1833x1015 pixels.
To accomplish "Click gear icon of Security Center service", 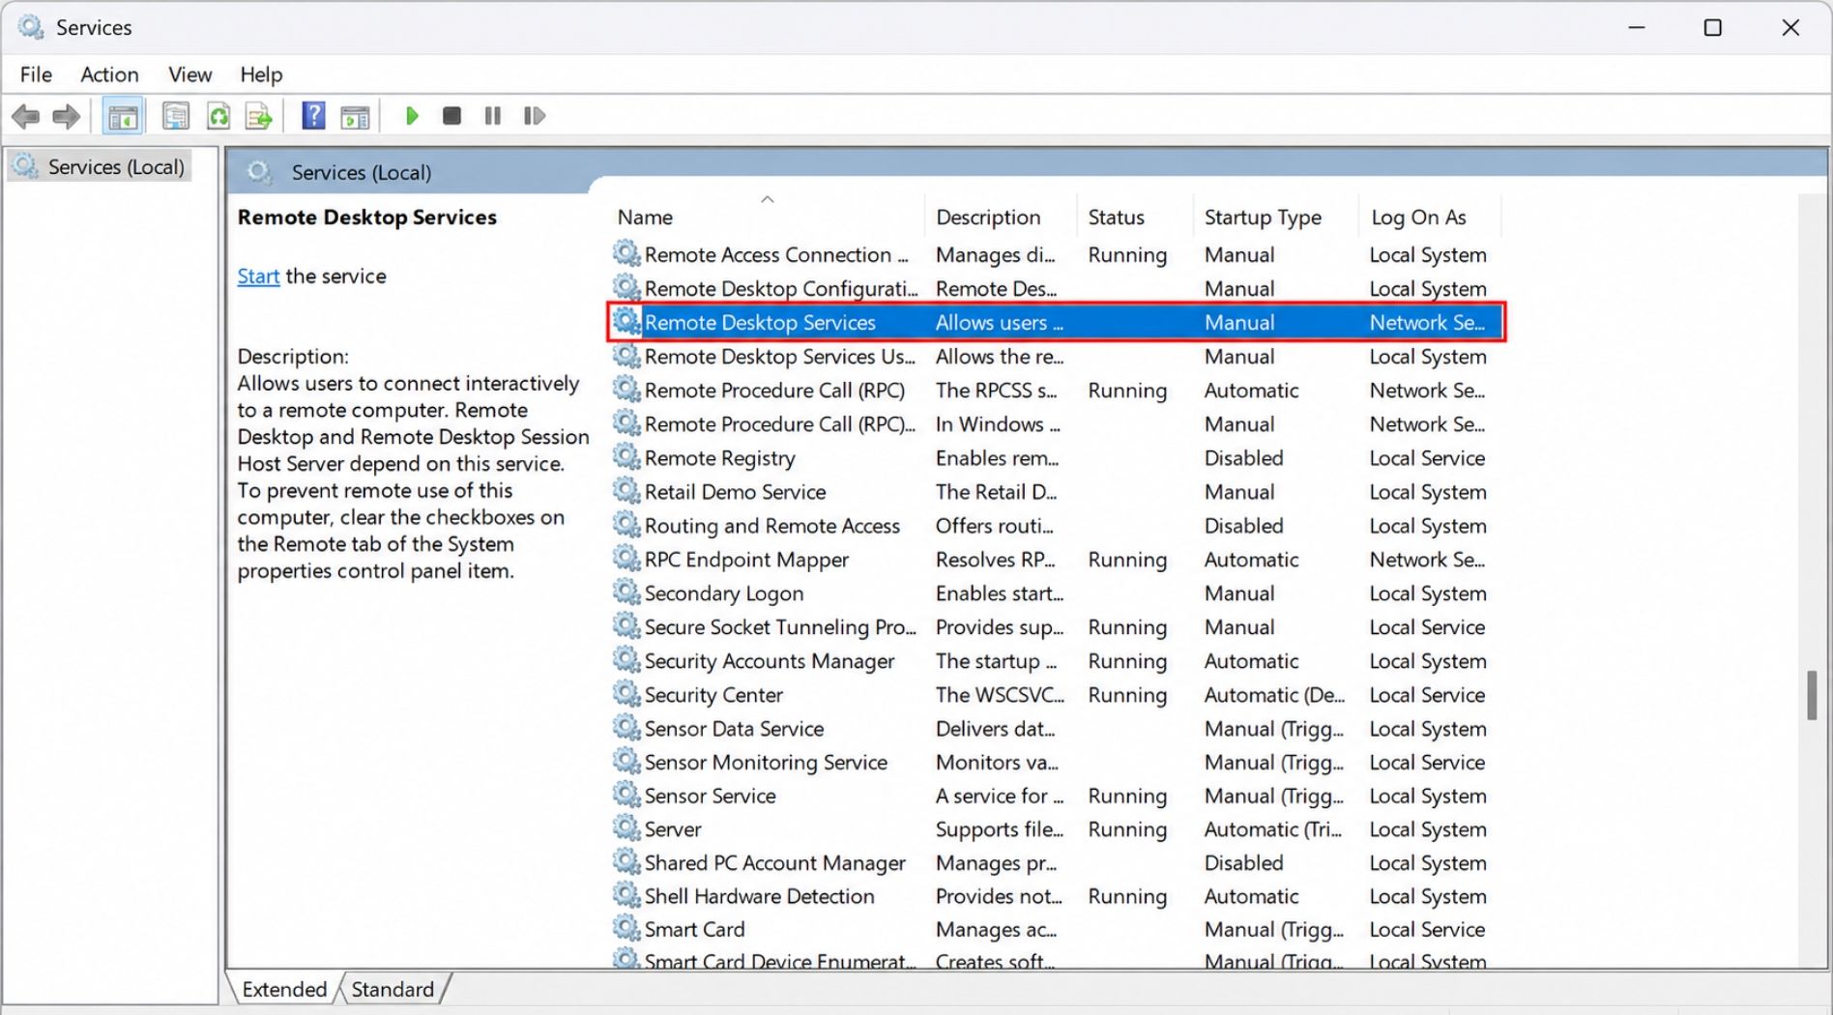I will coord(626,693).
